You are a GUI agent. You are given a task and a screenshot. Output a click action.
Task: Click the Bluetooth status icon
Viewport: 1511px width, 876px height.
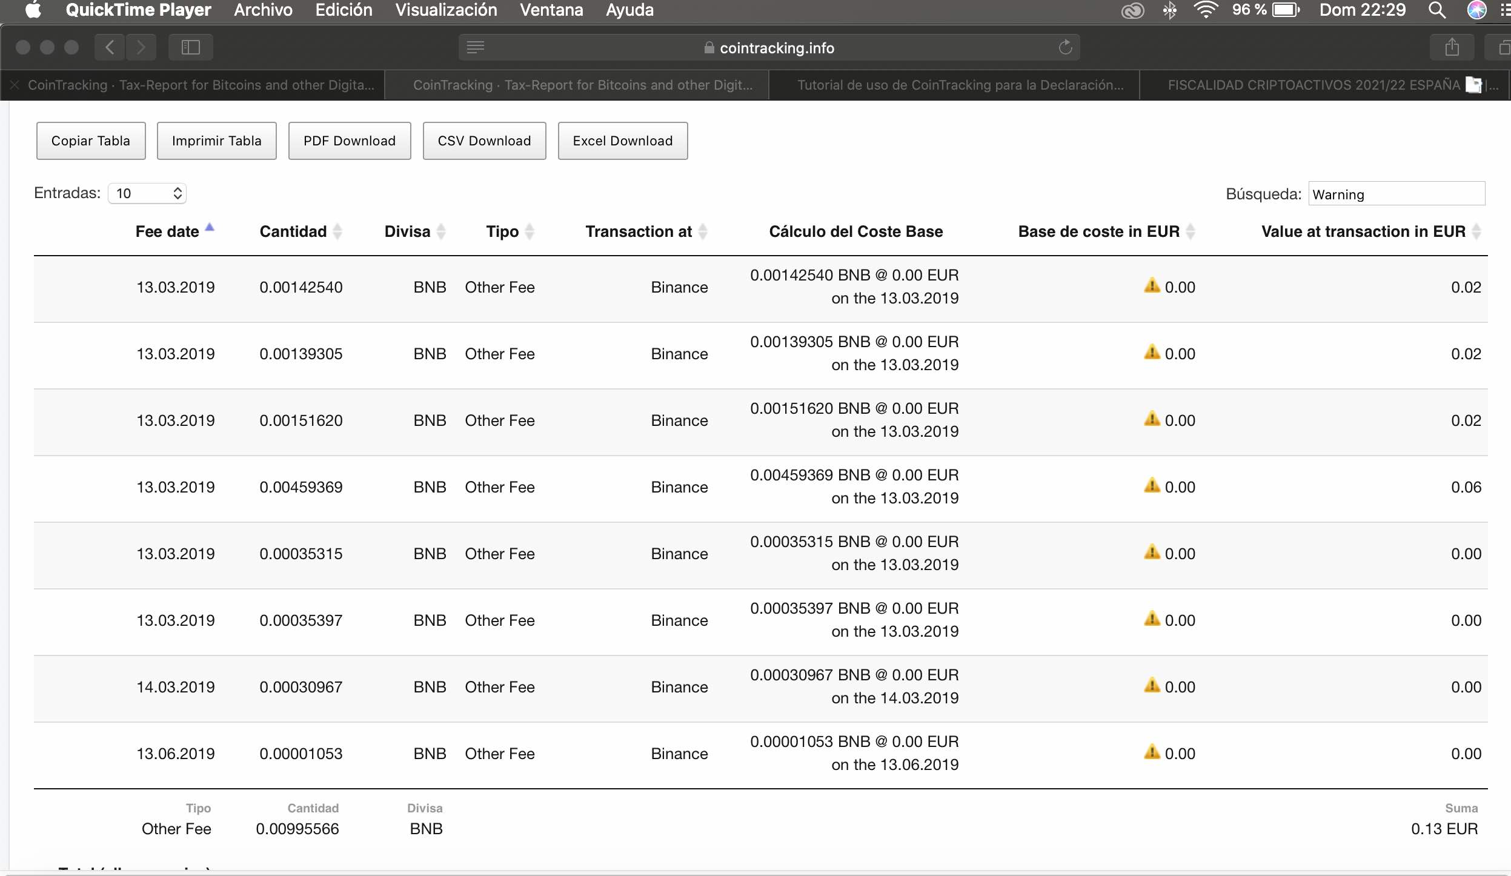pyautogui.click(x=1170, y=10)
